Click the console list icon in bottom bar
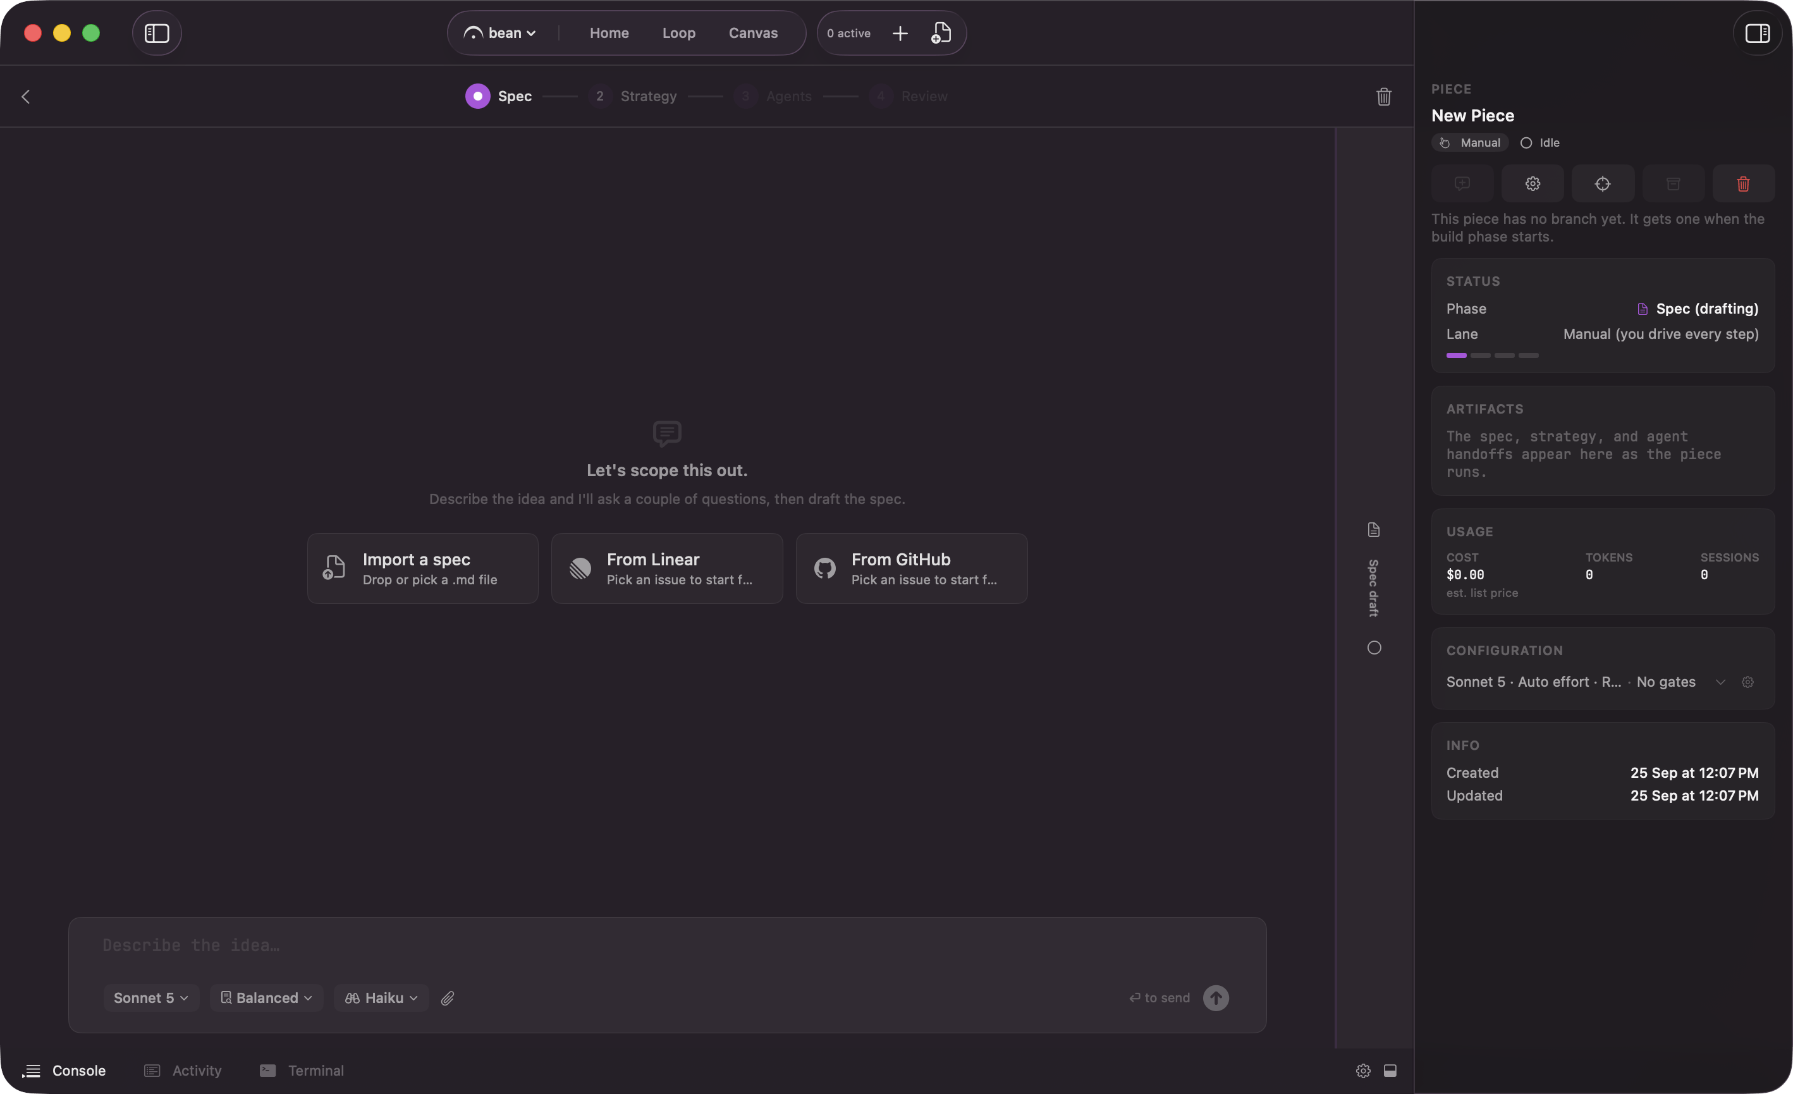Image resolution: width=1793 pixels, height=1094 pixels. (31, 1071)
